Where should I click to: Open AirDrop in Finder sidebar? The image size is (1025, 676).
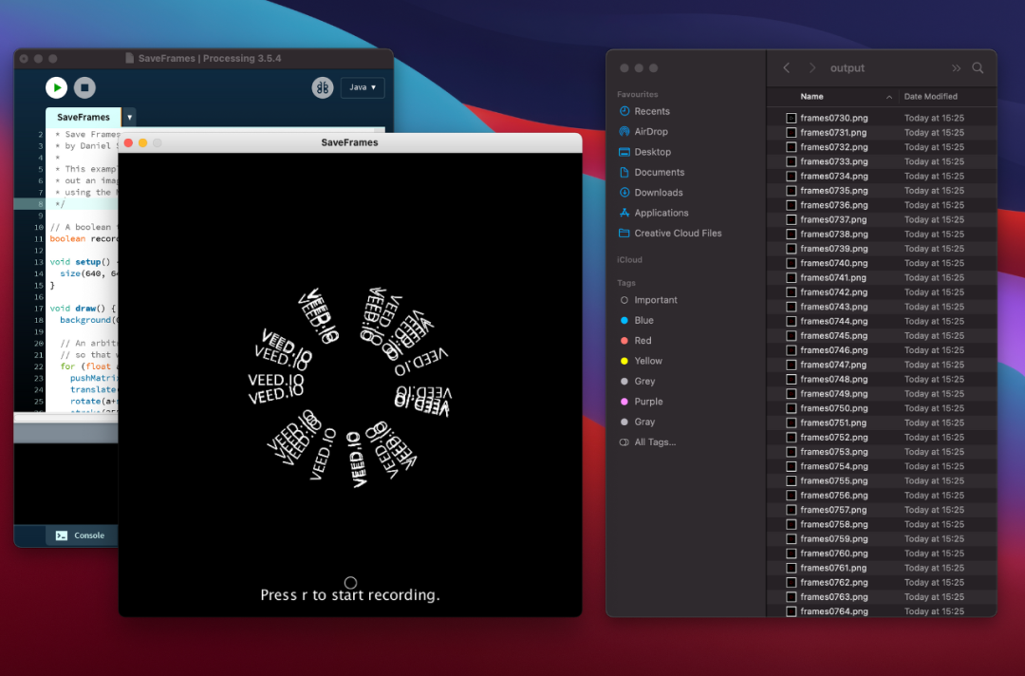click(643, 131)
